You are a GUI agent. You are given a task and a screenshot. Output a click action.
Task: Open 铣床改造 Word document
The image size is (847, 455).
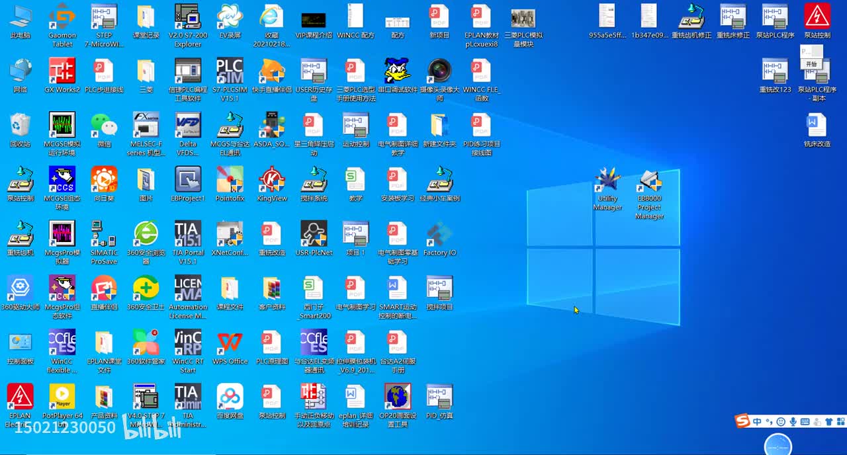[817, 130]
